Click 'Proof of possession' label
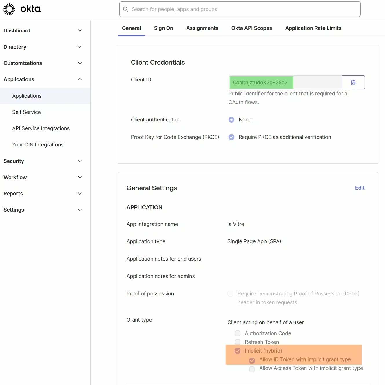The image size is (385, 385). point(150,294)
